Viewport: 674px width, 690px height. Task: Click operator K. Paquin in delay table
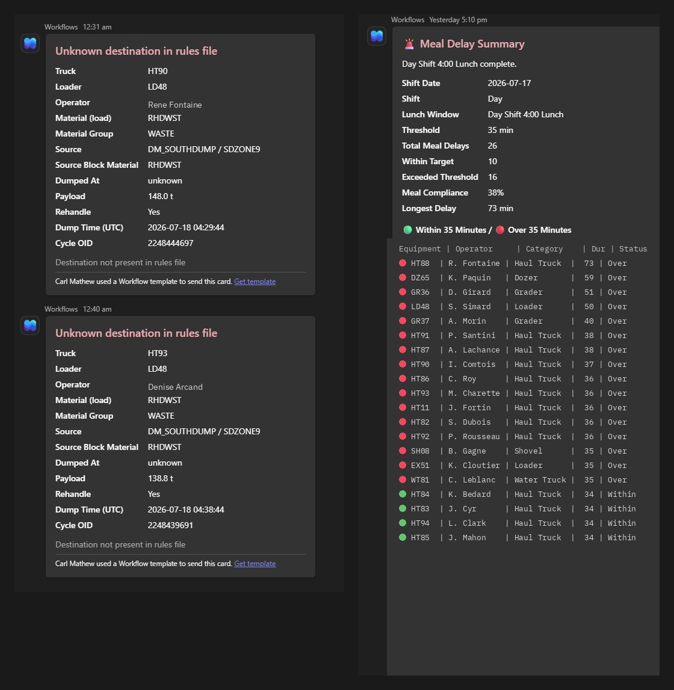(469, 278)
